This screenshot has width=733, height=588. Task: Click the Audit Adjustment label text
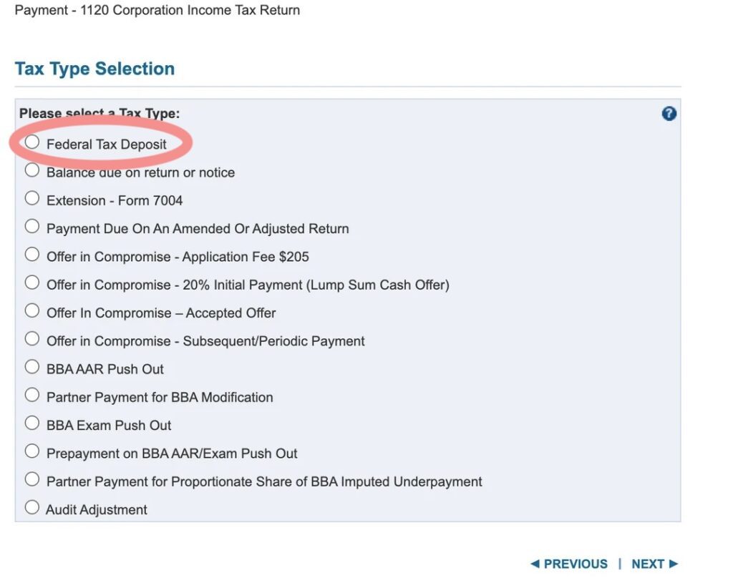pyautogui.click(x=97, y=510)
